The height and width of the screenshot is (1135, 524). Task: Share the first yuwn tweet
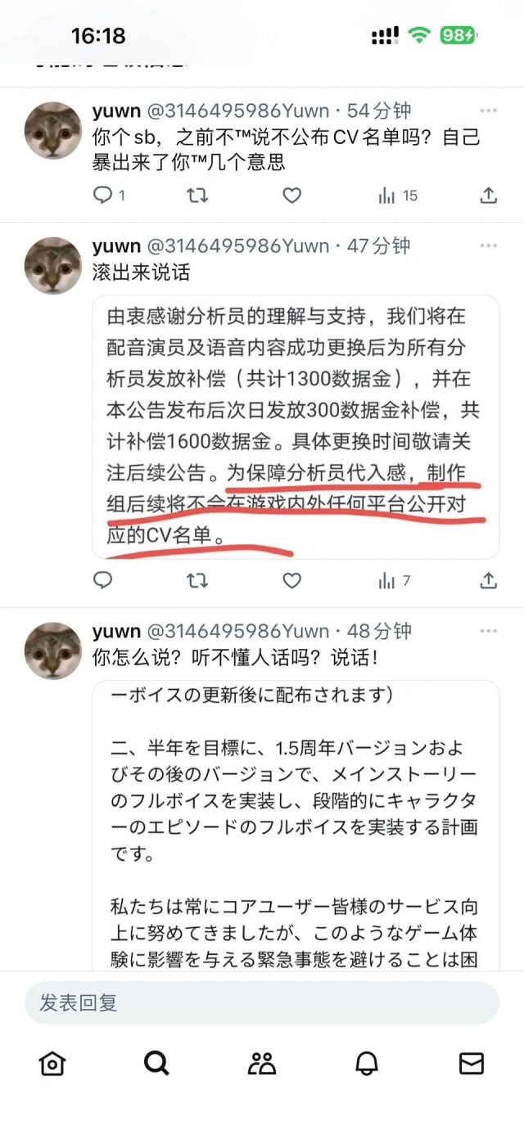(x=488, y=195)
